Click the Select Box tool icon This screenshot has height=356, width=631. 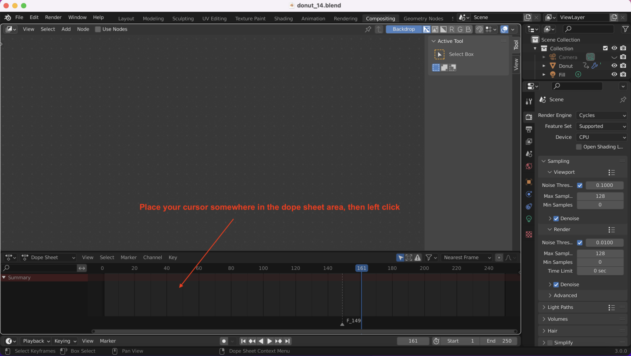coord(439,54)
